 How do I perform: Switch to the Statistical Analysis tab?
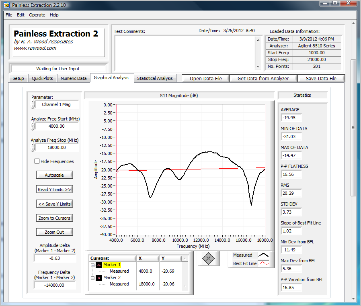155,78
